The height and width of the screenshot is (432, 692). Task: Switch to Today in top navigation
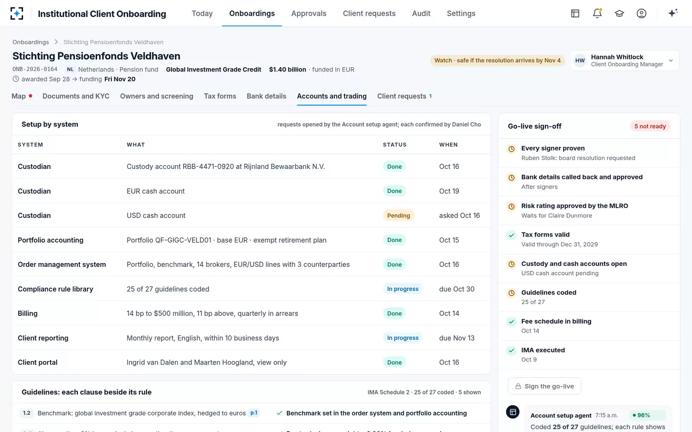point(202,13)
